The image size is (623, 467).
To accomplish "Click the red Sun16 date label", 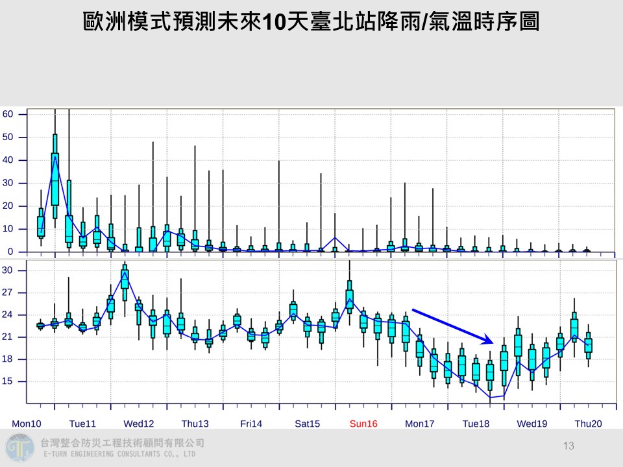I will pos(363,424).
